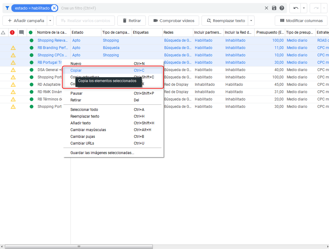Choose 'Añadir texto' in context menu

coord(112,123)
